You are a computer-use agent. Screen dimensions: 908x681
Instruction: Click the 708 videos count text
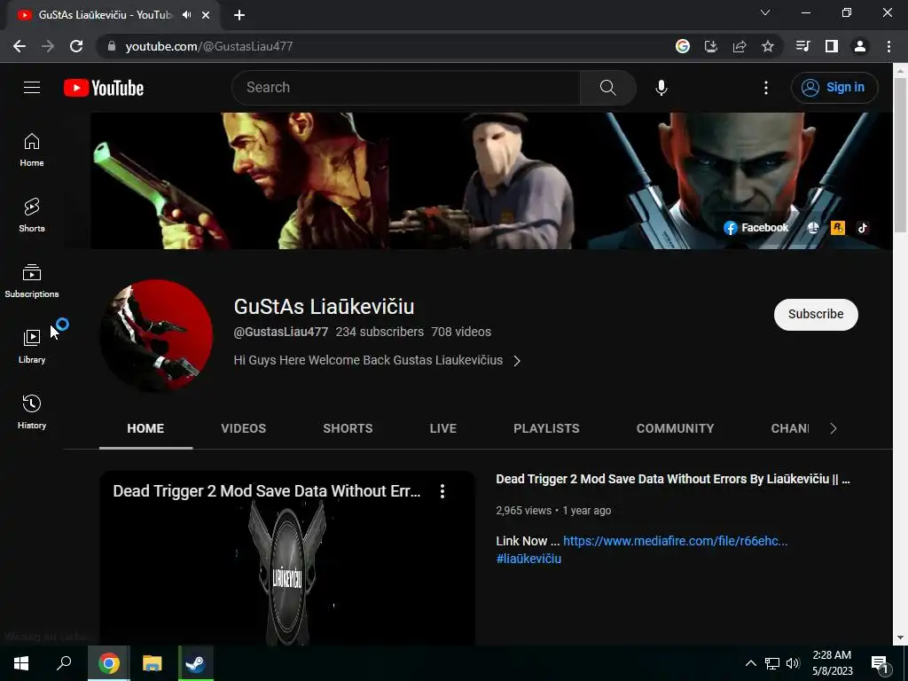(461, 332)
